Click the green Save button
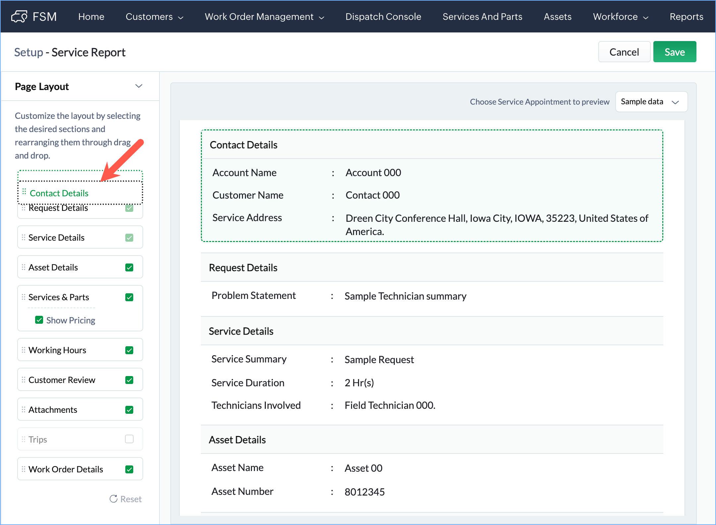 [x=674, y=52]
